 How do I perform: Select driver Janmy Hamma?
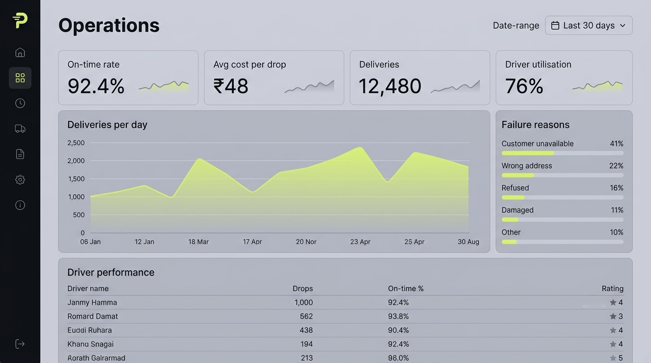pos(92,302)
